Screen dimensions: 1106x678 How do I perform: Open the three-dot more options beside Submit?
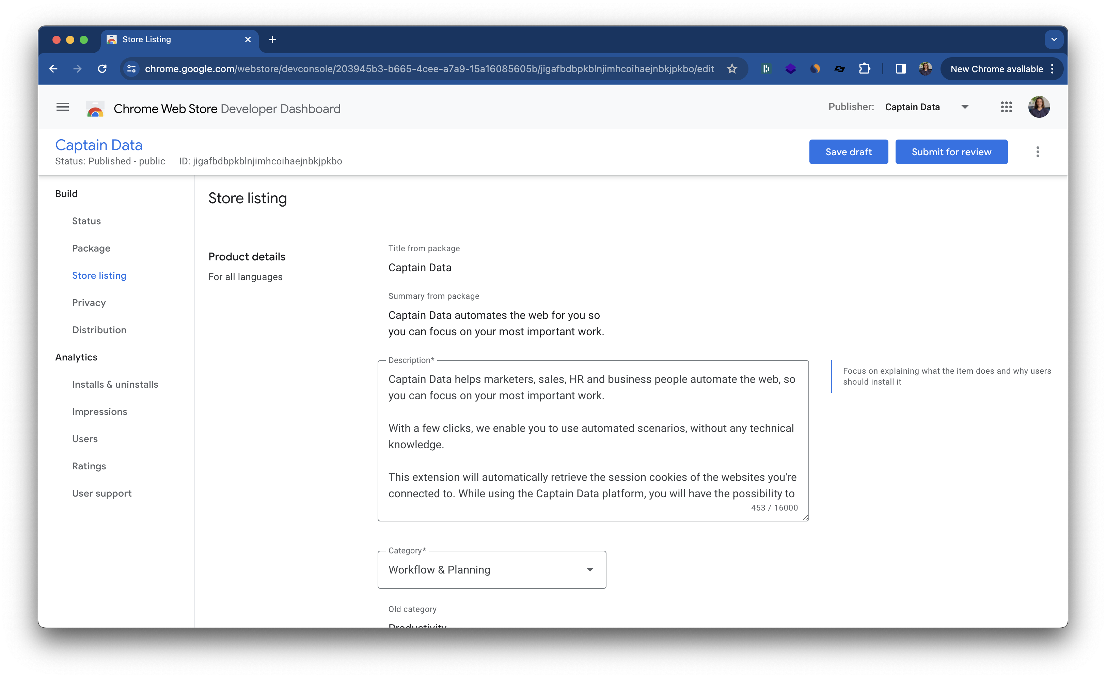1037,152
